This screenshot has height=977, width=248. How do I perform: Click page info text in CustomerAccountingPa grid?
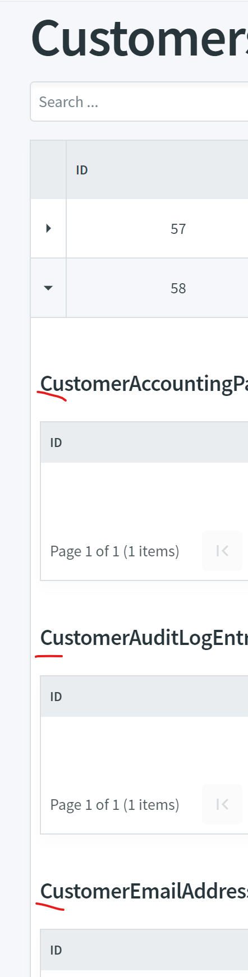[x=114, y=551]
